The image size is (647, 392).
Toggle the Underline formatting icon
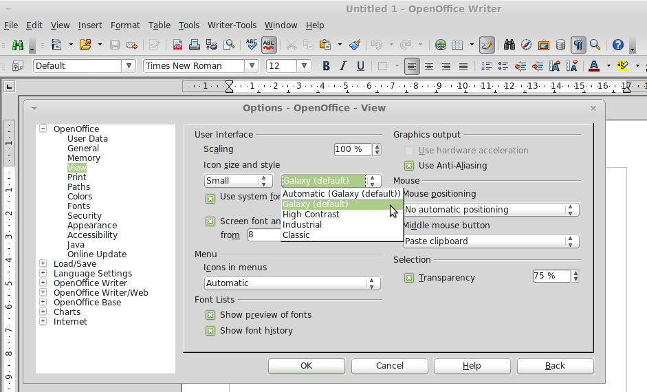coord(360,66)
